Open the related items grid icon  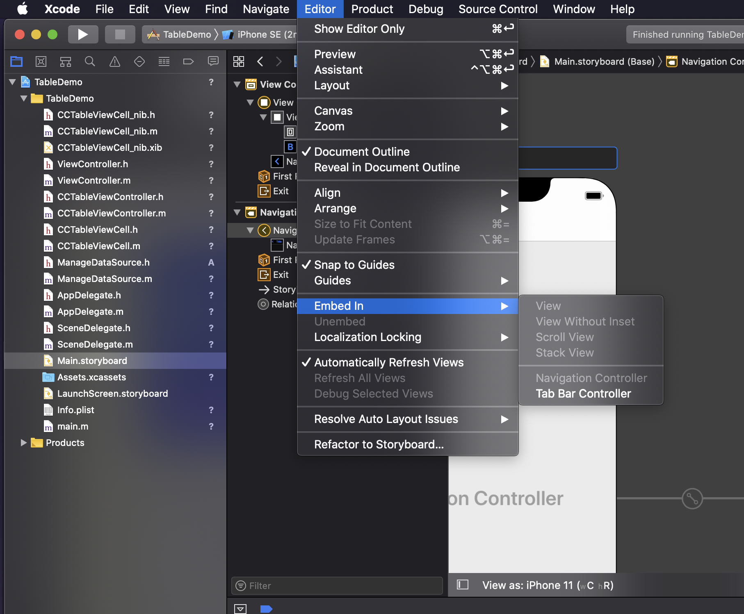(x=239, y=62)
